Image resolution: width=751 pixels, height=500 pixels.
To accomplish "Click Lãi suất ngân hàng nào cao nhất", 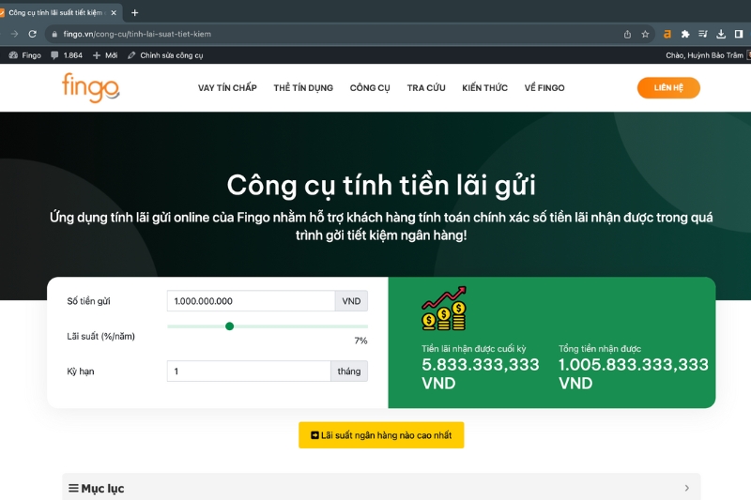I will [381, 435].
